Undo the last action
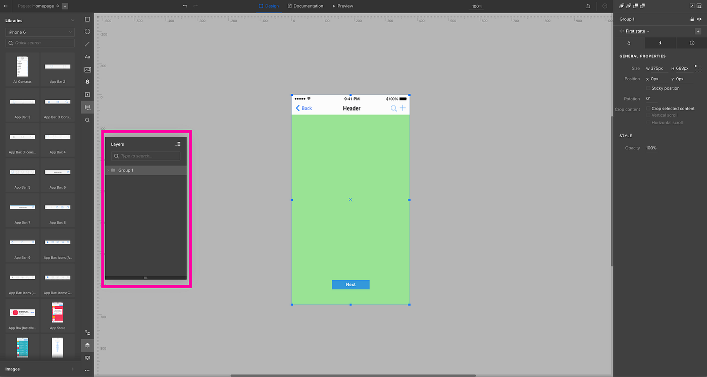This screenshot has height=377, width=707. pos(185,6)
